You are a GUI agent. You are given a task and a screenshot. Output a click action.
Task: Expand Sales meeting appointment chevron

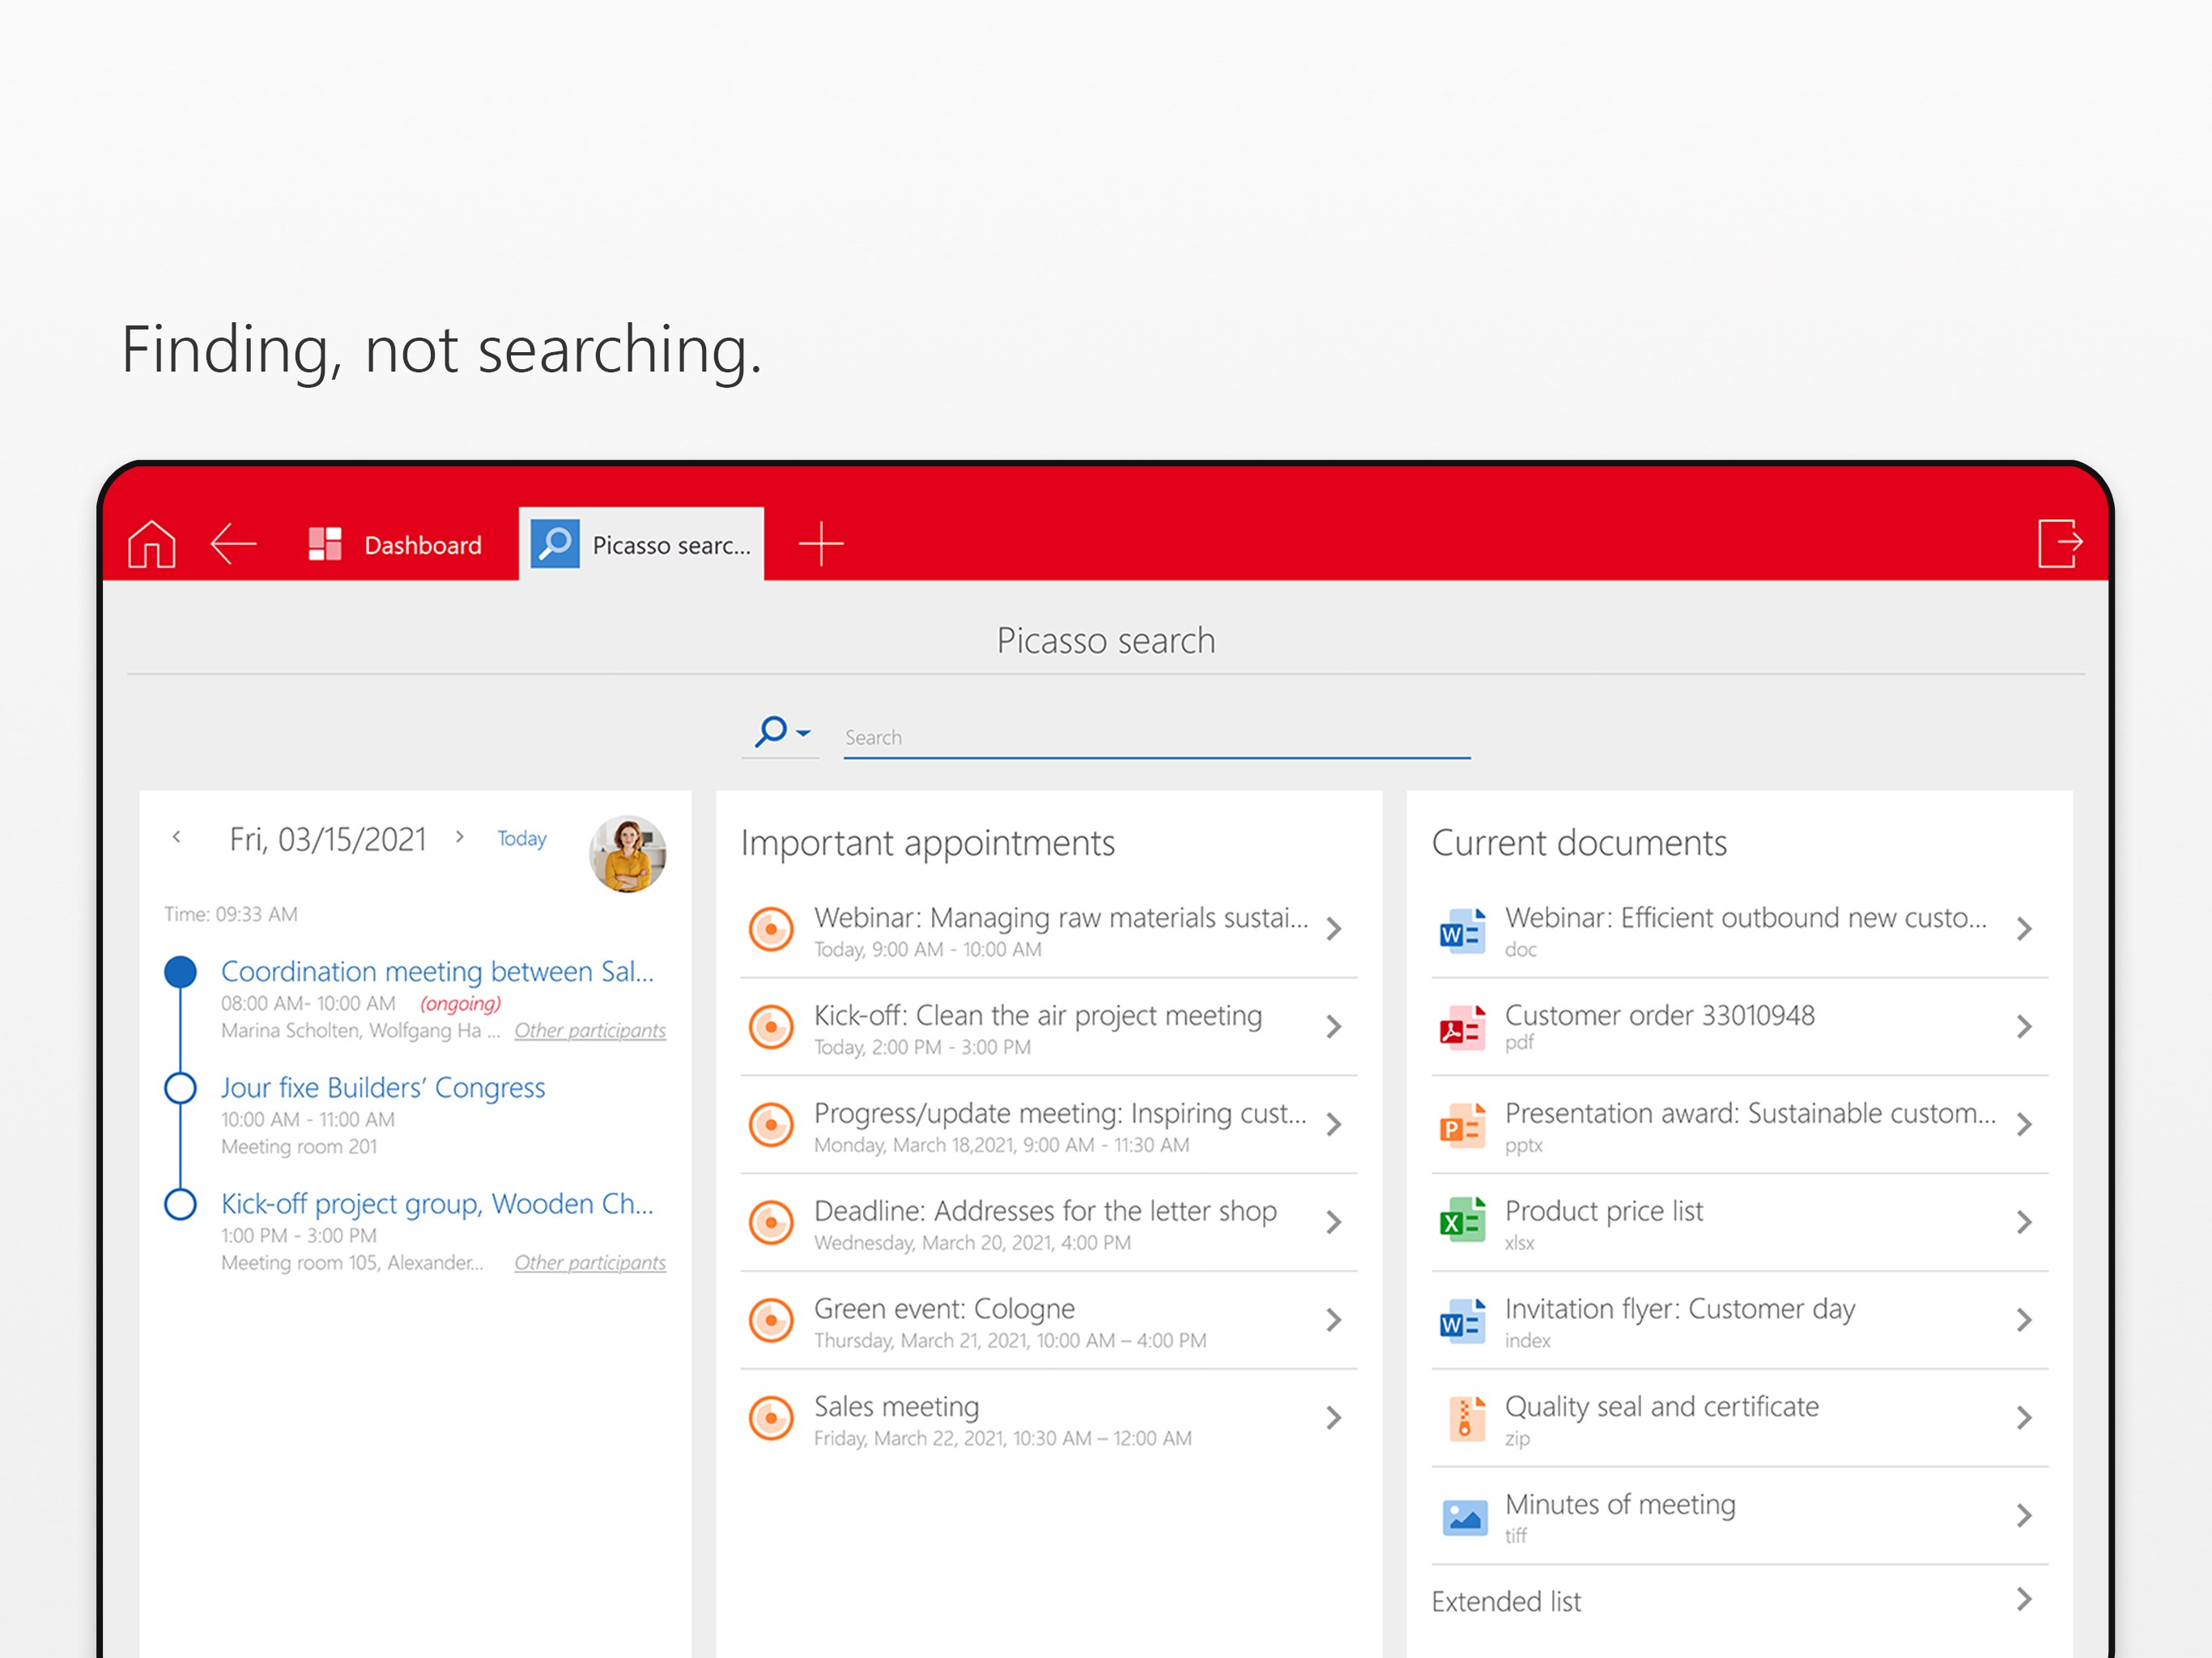click(1333, 1418)
